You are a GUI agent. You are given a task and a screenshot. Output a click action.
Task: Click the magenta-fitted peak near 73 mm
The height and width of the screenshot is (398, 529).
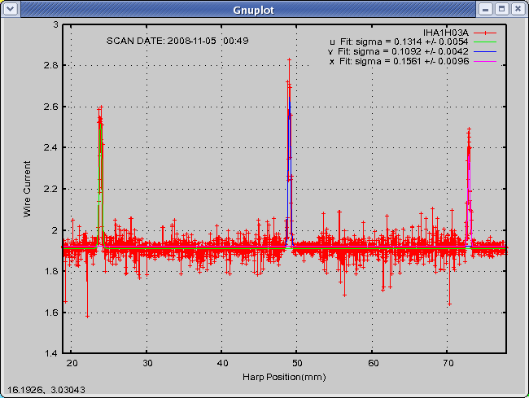(x=469, y=187)
